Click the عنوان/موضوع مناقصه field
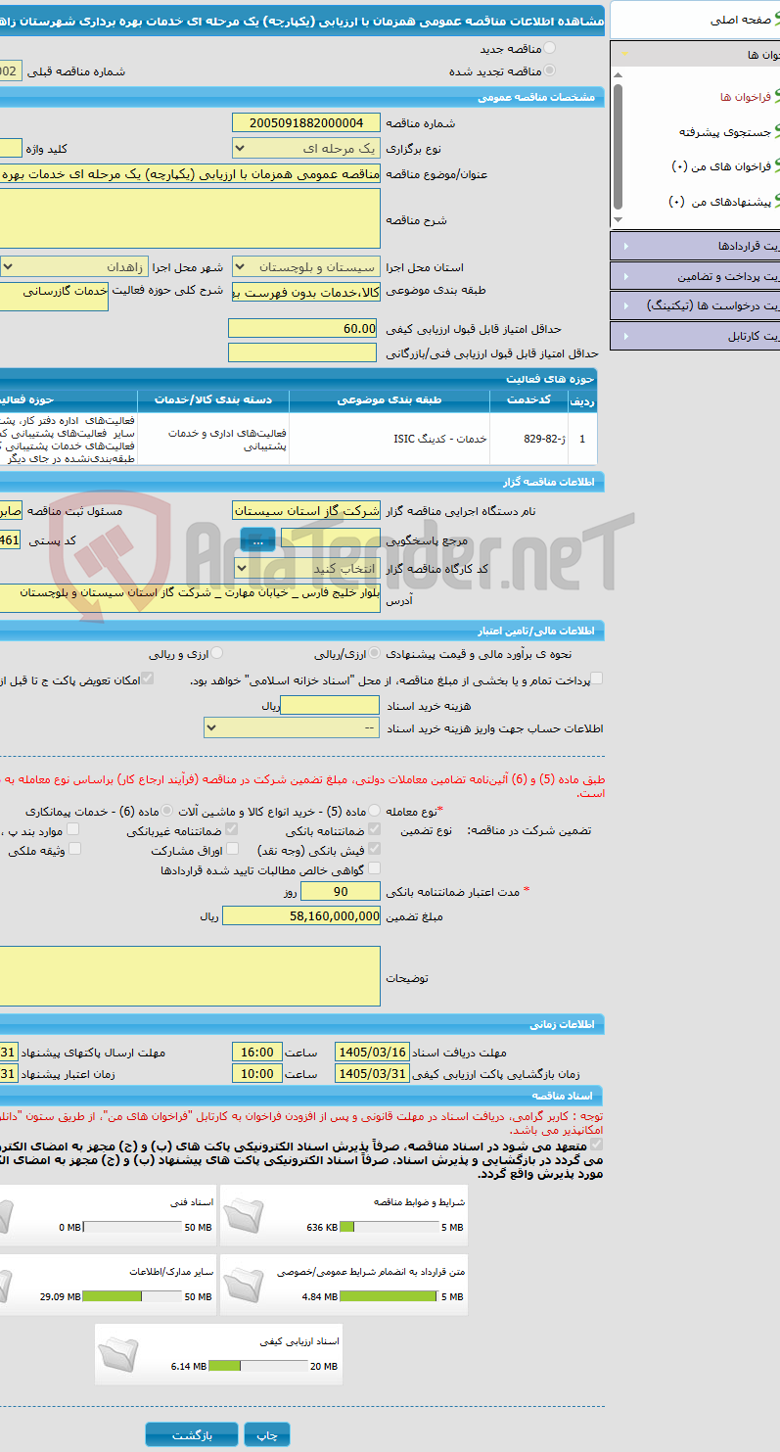Viewport: 780px width, 1452px height. click(x=190, y=173)
